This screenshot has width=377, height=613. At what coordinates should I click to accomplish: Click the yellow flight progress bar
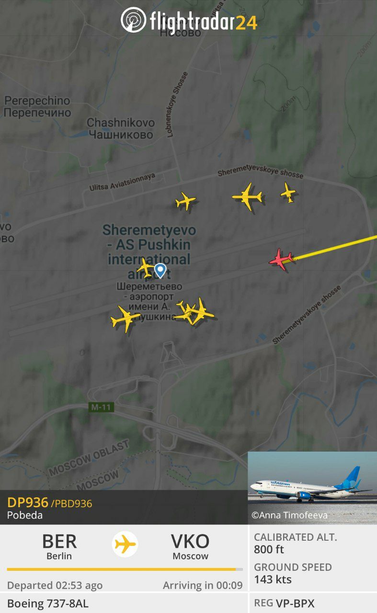tap(125, 569)
